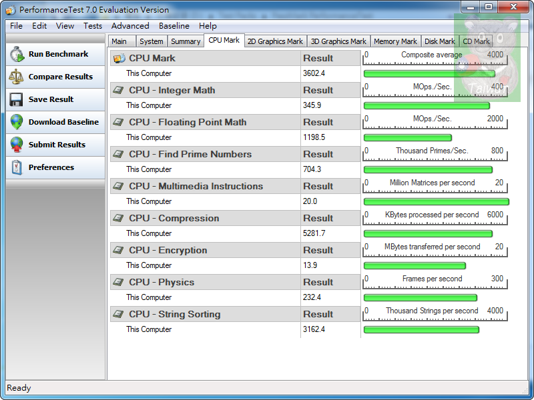
Task: Click the Submit Results button label
Action: (57, 145)
